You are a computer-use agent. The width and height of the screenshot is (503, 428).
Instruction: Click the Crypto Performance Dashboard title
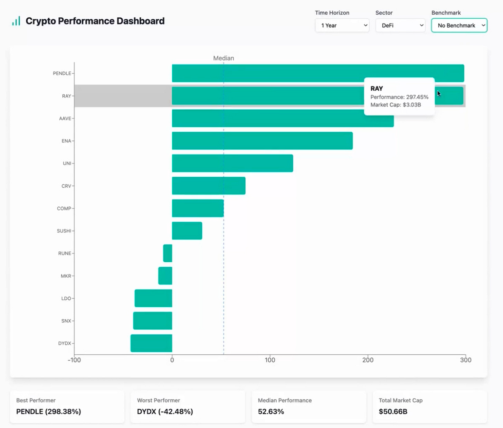95,21
